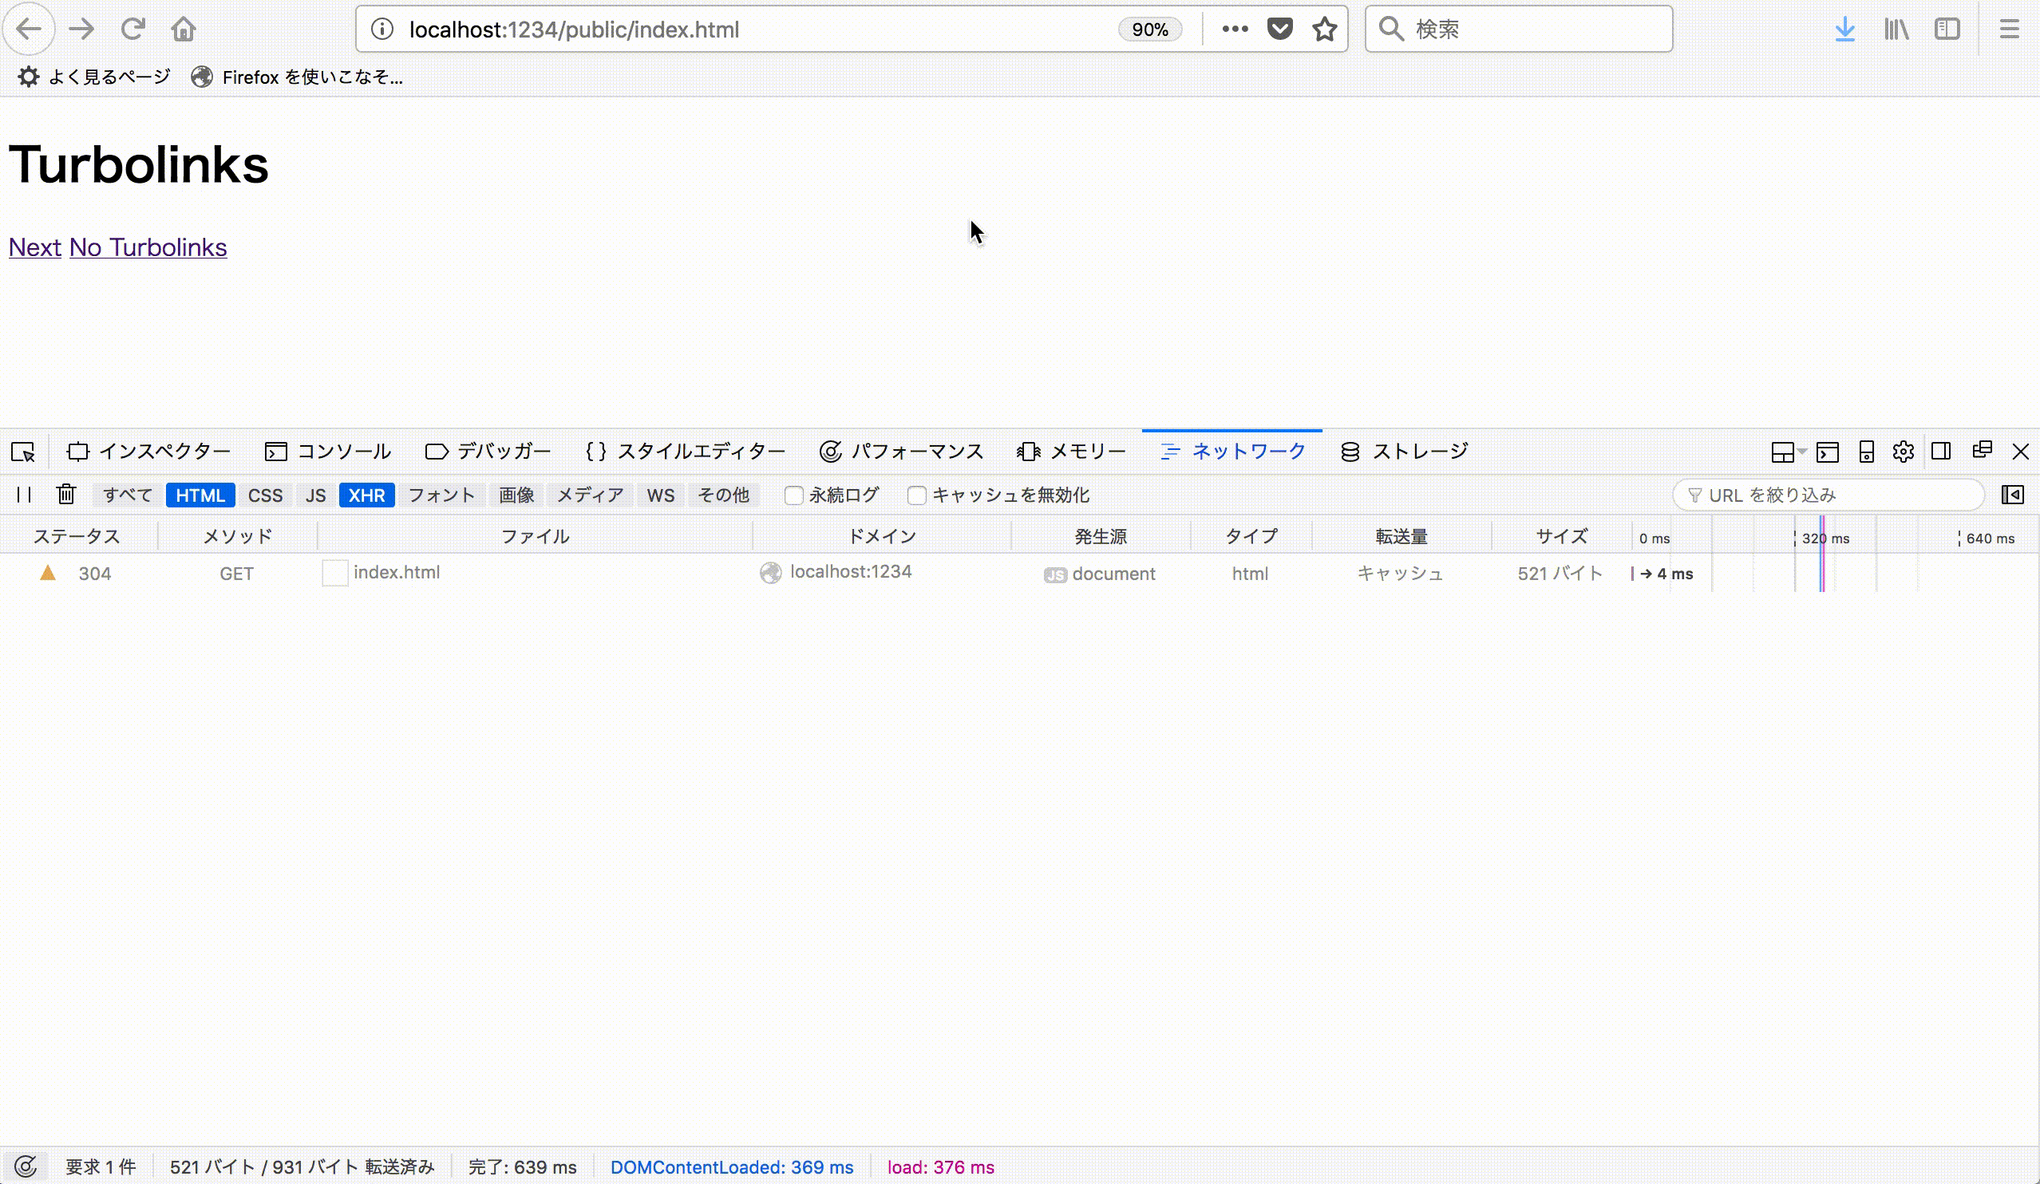This screenshot has width=2040, height=1184.
Task: Select the CSS filter tab
Action: click(265, 495)
